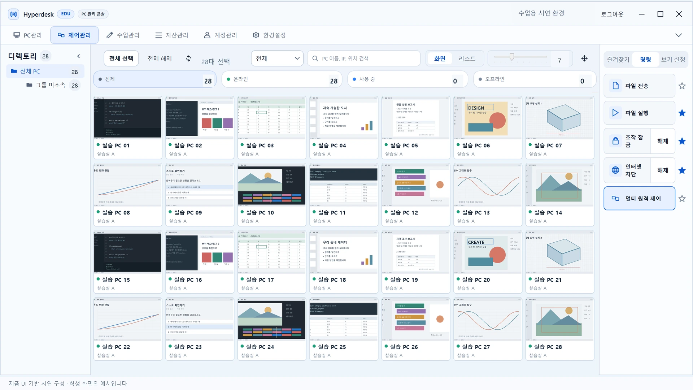Click the document icon on 파일 전송
The width and height of the screenshot is (693, 390).
click(x=615, y=86)
